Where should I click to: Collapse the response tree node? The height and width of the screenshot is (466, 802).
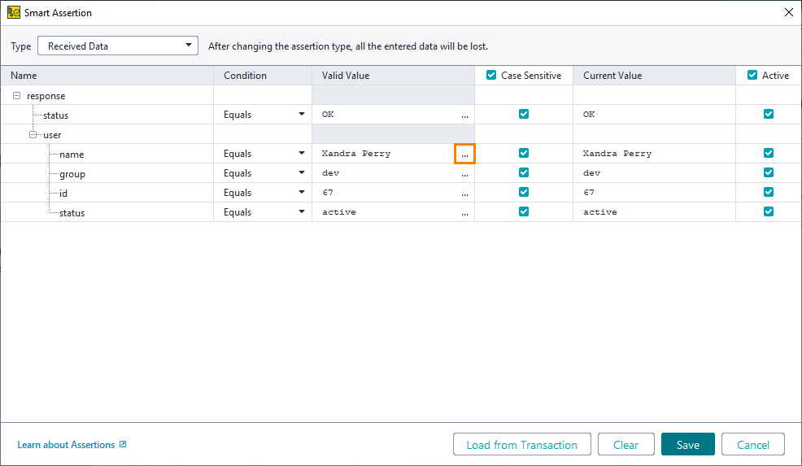tap(16, 96)
